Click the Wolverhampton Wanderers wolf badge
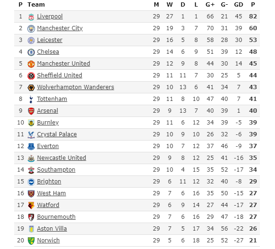 (x=31, y=88)
